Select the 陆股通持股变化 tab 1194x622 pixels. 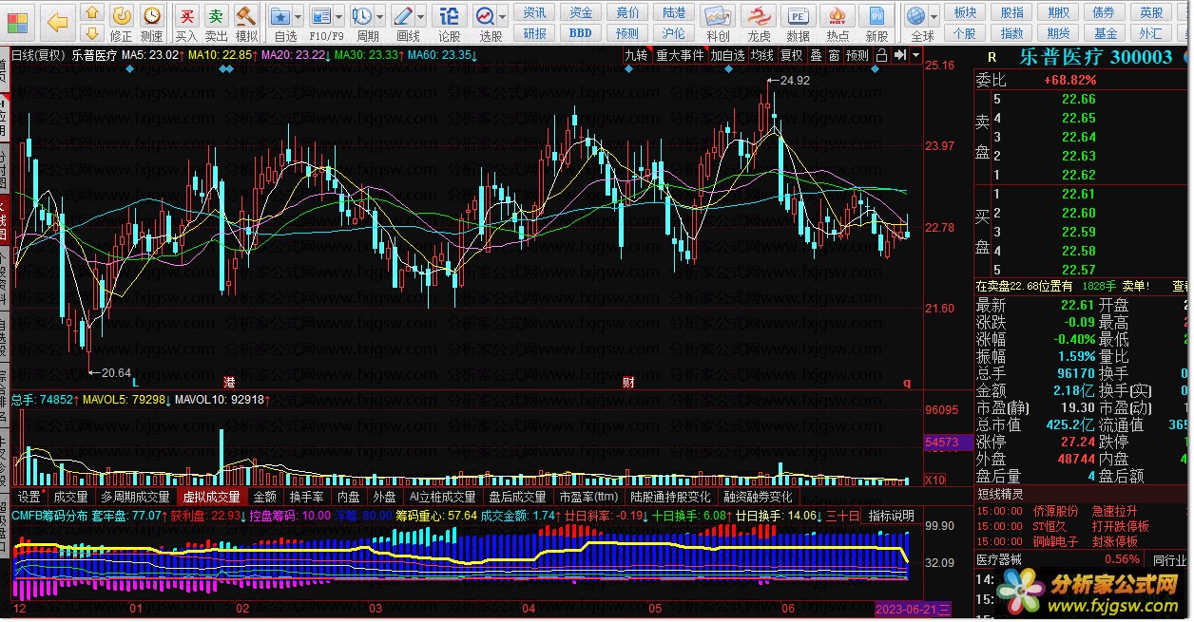(671, 497)
